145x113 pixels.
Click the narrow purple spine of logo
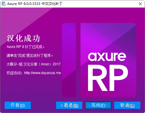pos(69,60)
